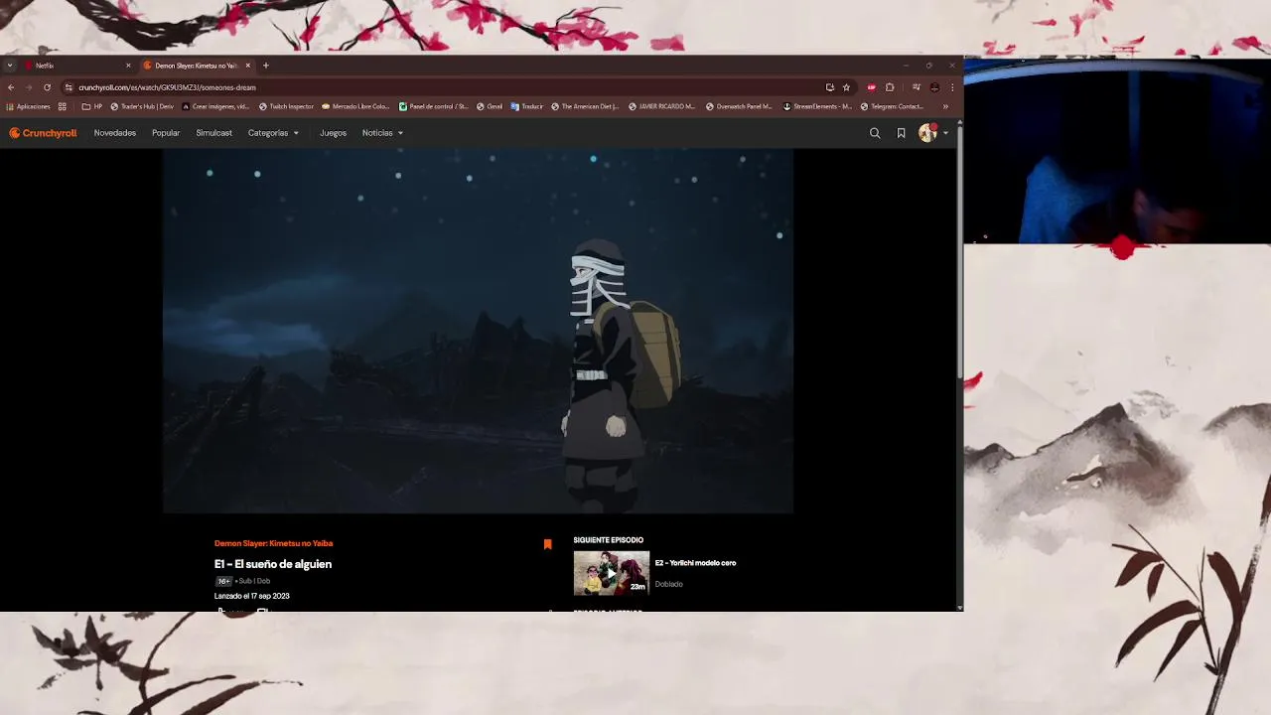Click the E1 - El sueño de alguien title
1271x715 pixels.
(x=273, y=564)
